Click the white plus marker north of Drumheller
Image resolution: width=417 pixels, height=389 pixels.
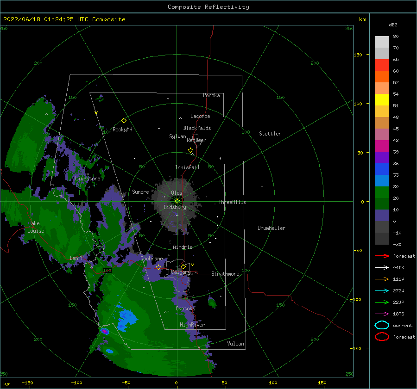coord(262,186)
